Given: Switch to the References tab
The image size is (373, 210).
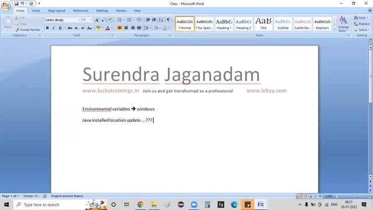Looking at the screenshot, I should 80,10.
